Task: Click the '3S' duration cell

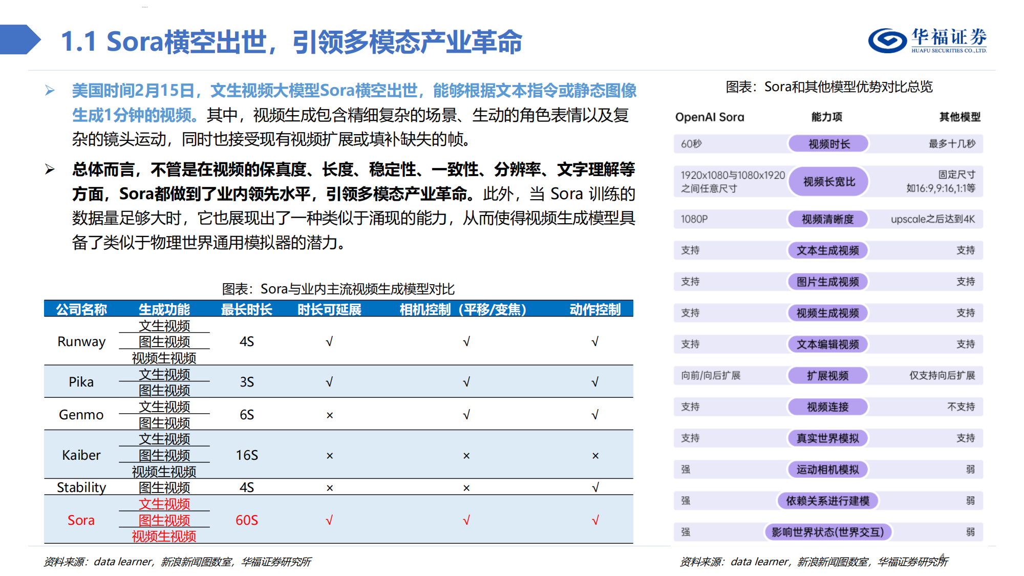Action: [x=247, y=382]
